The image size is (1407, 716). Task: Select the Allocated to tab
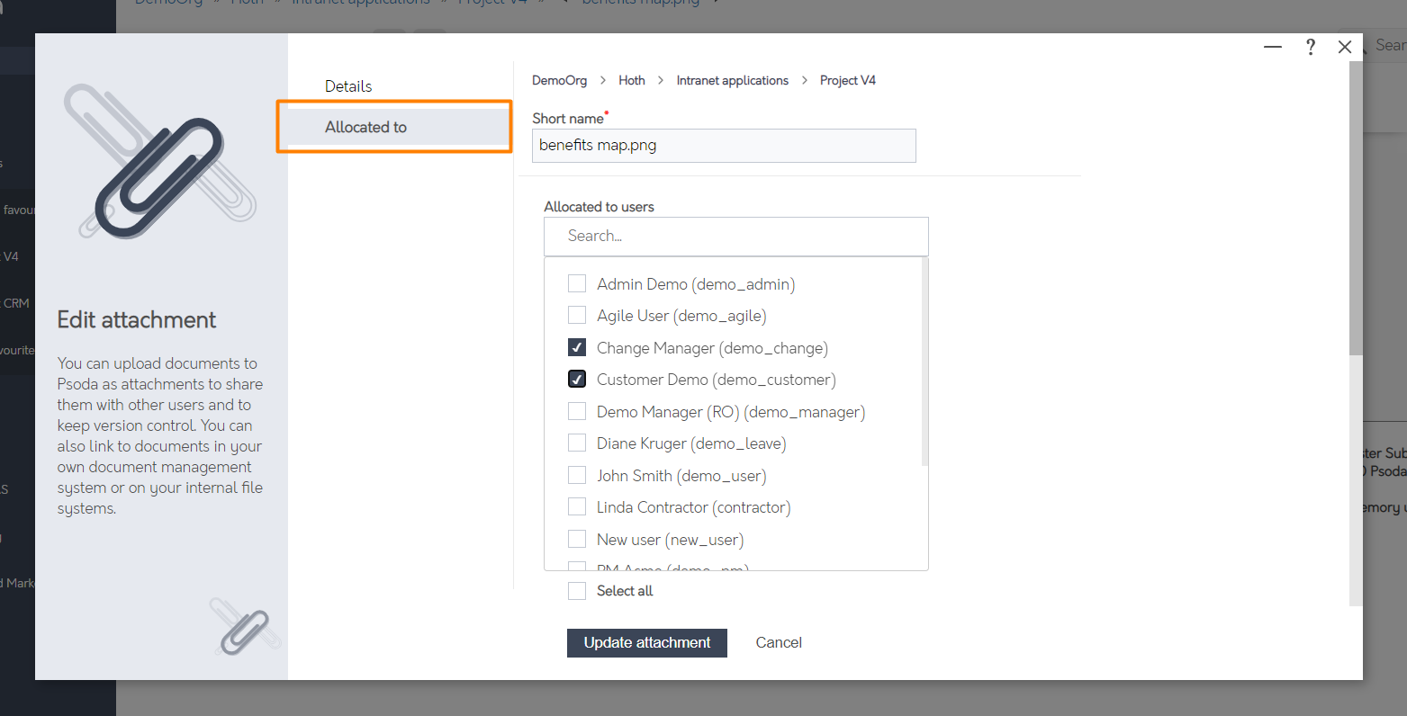point(365,127)
